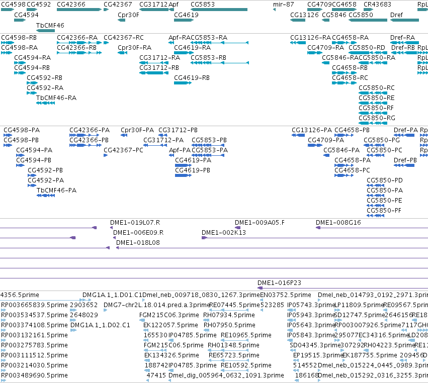
Task: Click the teal bar under CG5853 gene
Action: coord(219,10)
